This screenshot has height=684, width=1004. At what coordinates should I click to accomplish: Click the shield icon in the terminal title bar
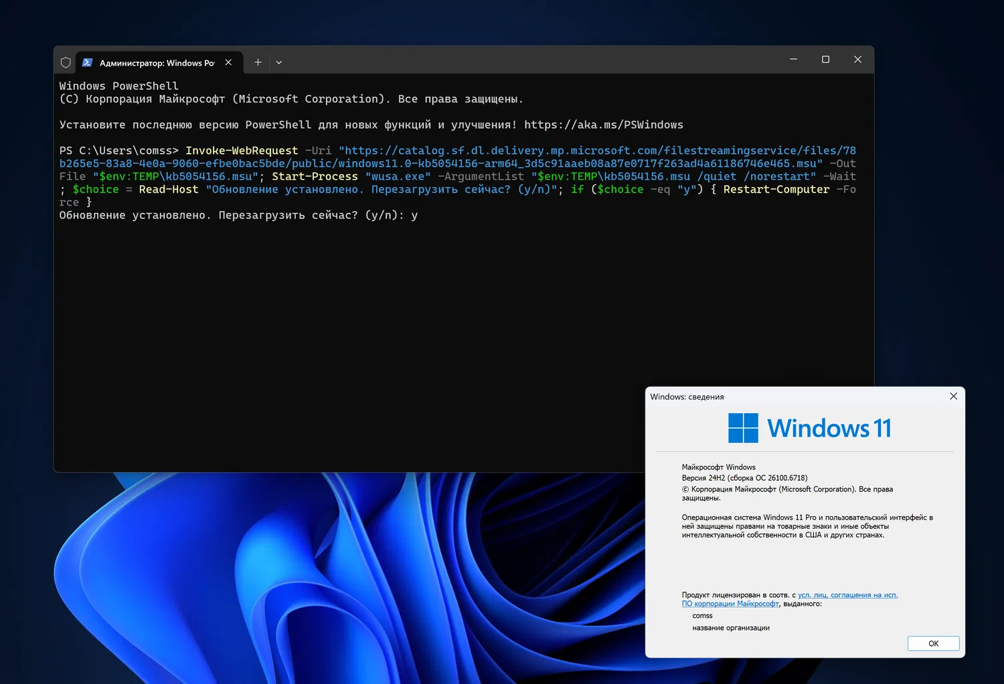(x=66, y=62)
